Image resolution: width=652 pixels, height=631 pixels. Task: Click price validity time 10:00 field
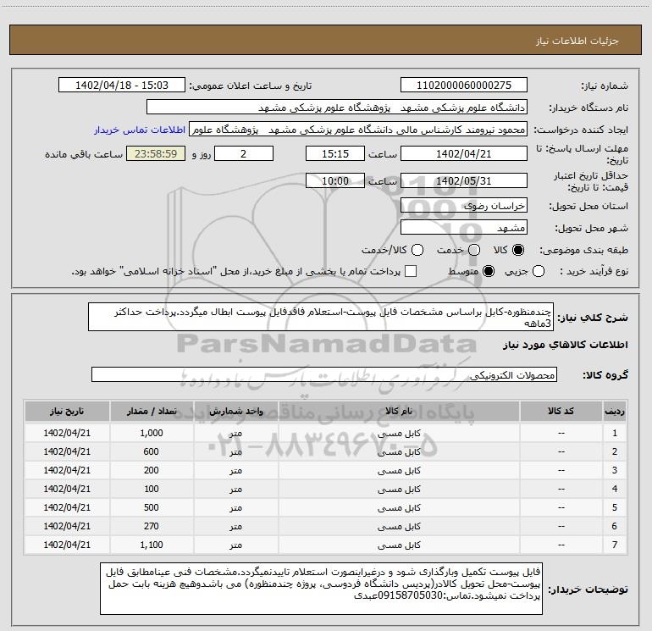point(335,181)
